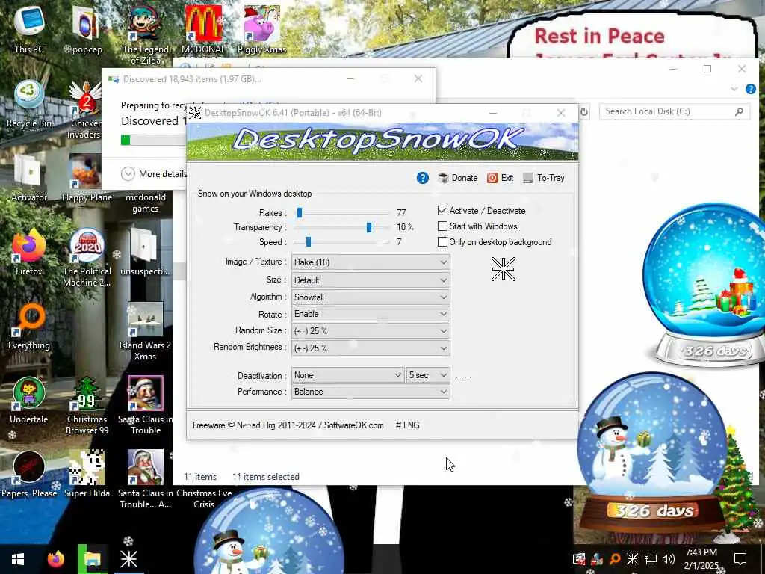Select the Recycle Bin desktop icon

[x=29, y=103]
